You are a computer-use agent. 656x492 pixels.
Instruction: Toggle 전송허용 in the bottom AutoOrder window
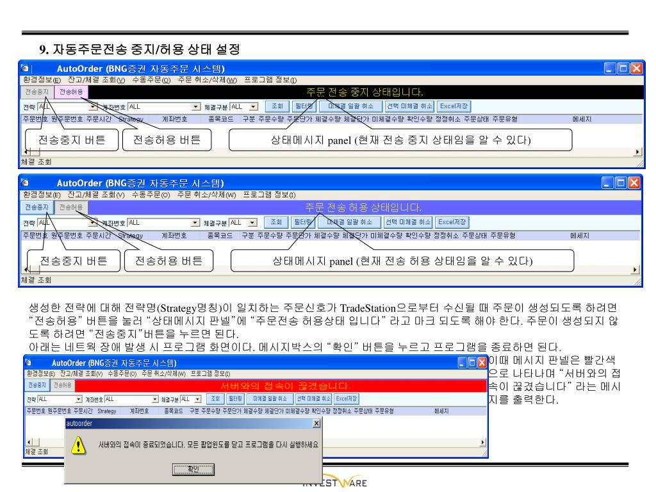62,385
